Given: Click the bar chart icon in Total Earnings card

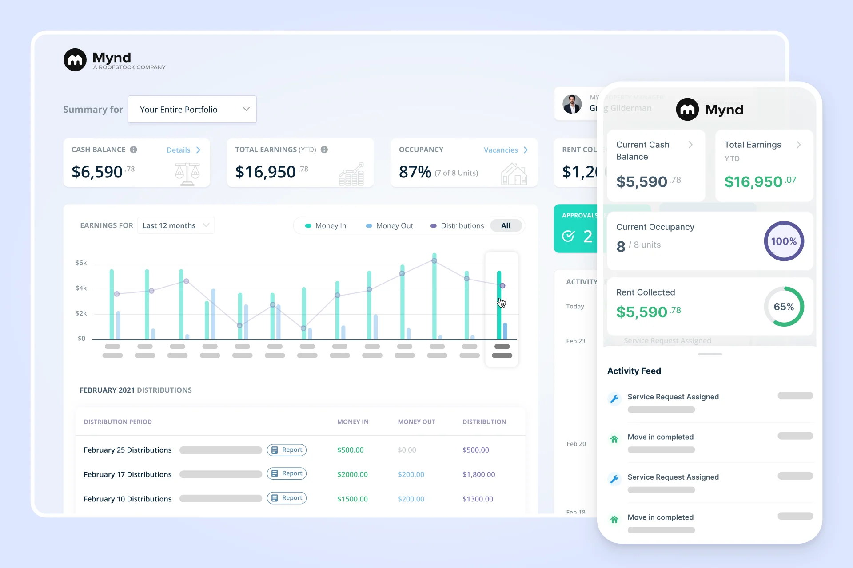Looking at the screenshot, I should pos(351,174).
